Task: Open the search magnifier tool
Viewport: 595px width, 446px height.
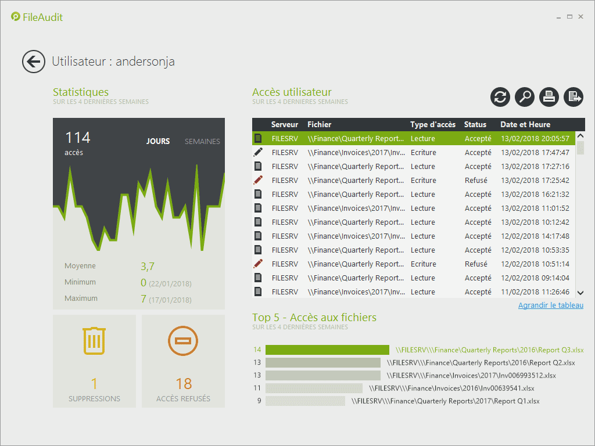Action: pos(525,97)
